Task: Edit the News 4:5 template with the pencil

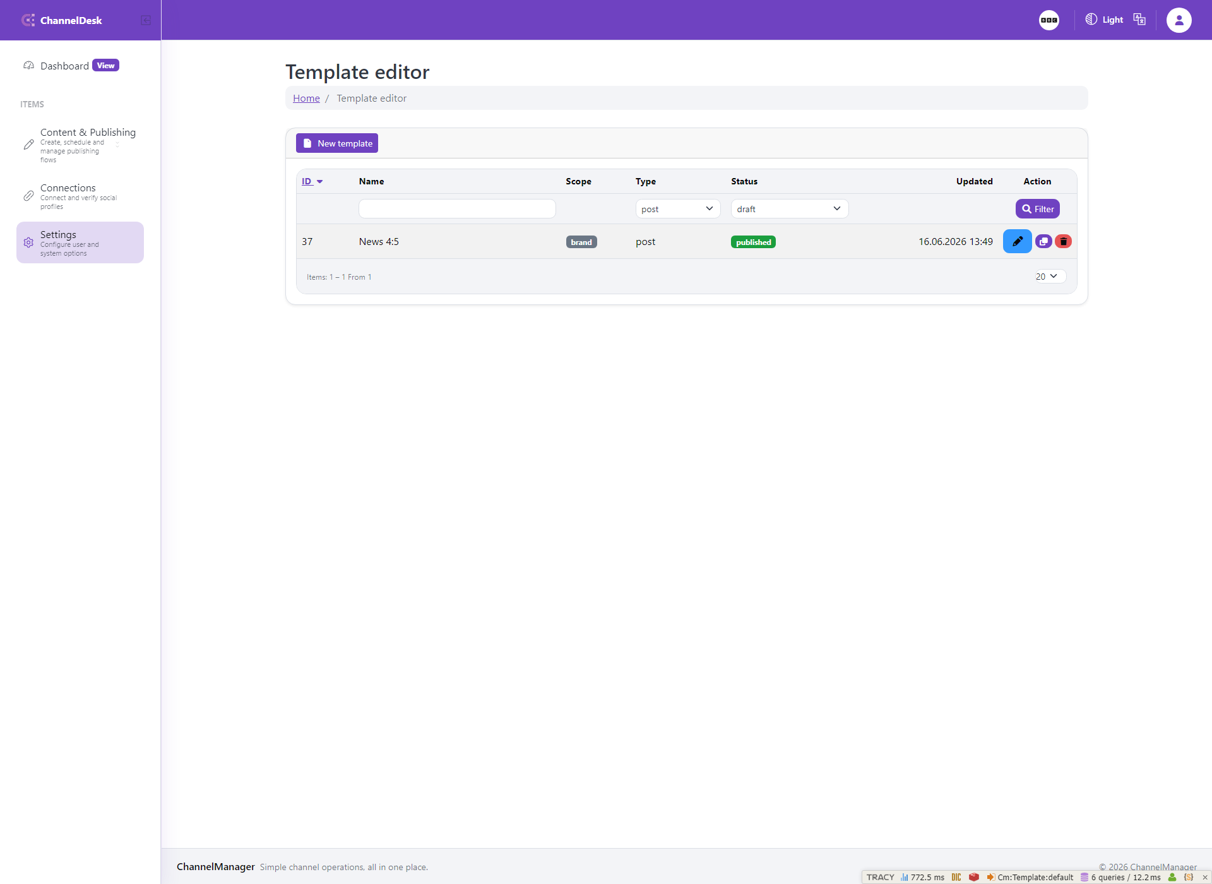Action: coord(1018,241)
